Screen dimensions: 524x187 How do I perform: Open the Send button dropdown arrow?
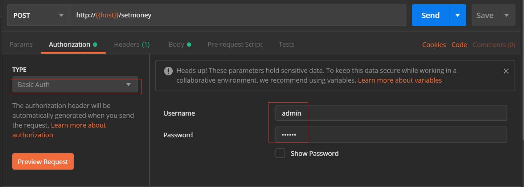pos(458,15)
